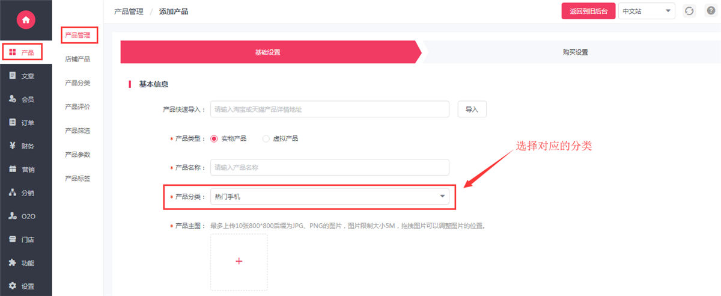This screenshot has height=296, width=721.
Task: Open 产品标签 in the submenu
Action: tap(78, 179)
